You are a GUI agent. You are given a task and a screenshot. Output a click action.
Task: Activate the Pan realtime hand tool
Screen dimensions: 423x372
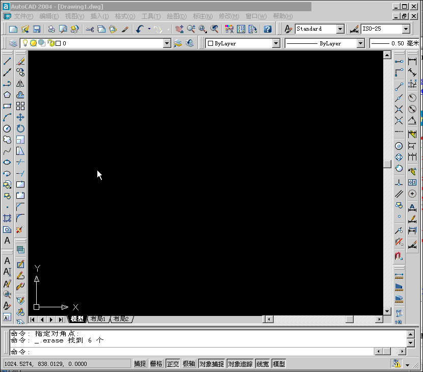179,29
